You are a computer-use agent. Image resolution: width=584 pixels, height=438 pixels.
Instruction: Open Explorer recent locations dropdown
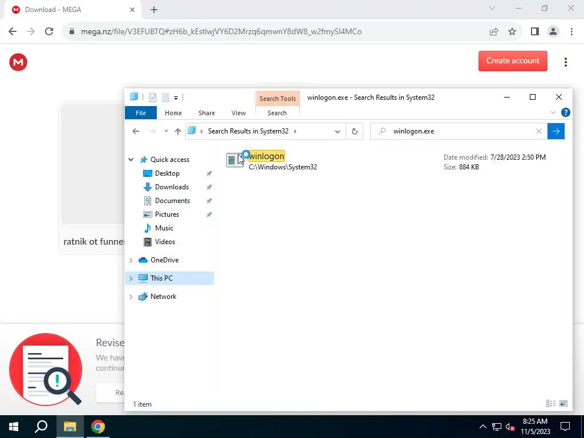(x=166, y=131)
